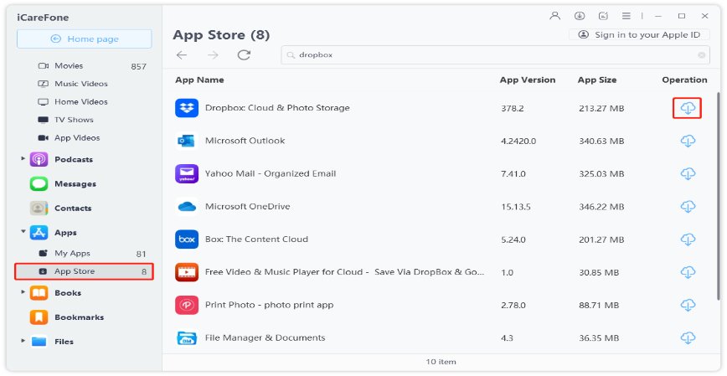Open the user account icon
727x376 pixels.
pyautogui.click(x=554, y=16)
